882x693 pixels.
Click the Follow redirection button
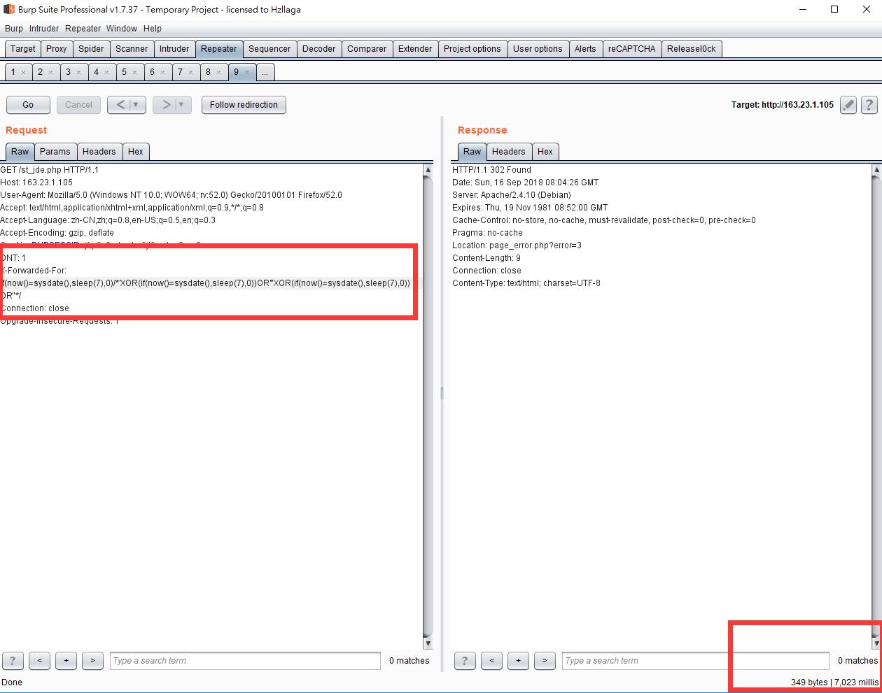(244, 105)
